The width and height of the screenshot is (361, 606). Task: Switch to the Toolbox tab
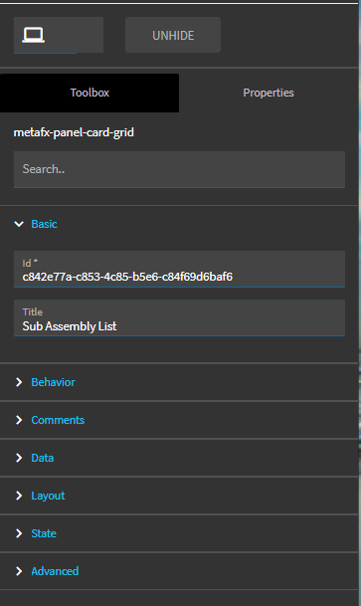point(90,93)
